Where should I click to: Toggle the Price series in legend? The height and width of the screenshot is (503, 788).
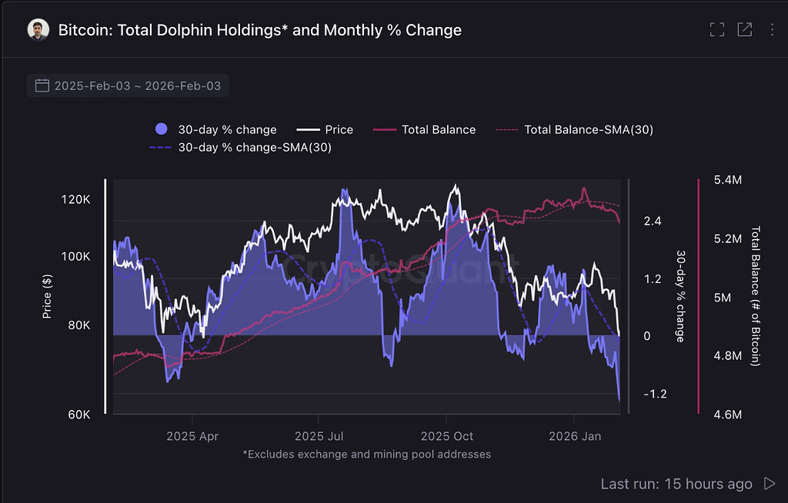(325, 129)
